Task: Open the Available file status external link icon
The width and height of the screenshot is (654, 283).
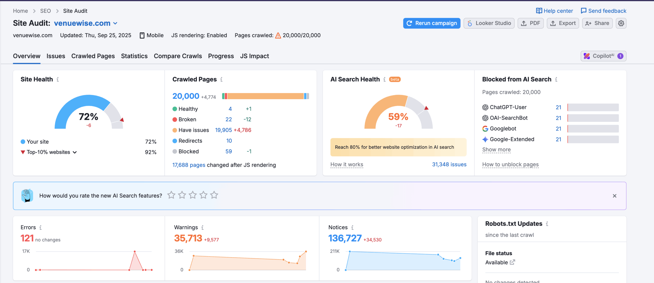Action: click(x=512, y=262)
